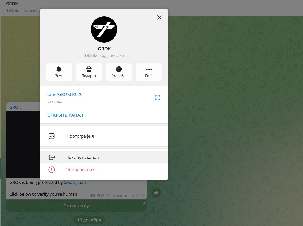Image resolution: width=303 pixels, height=226 pixels.
Task: Click the Ссылка label under channel link
Action: 55,101
